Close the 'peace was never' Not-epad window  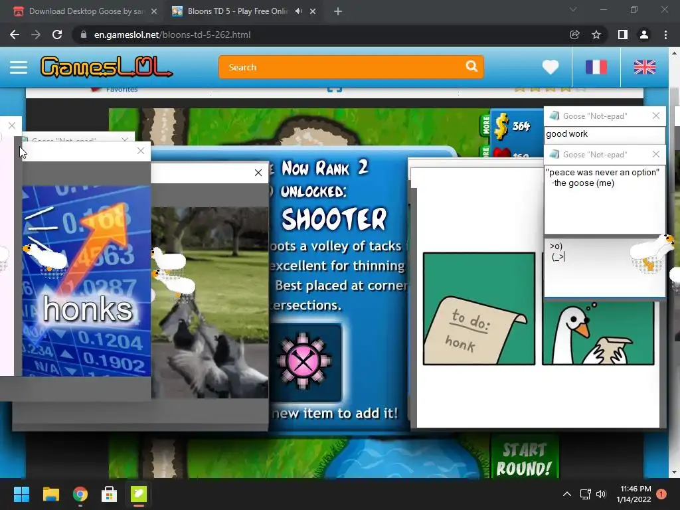[x=655, y=154]
